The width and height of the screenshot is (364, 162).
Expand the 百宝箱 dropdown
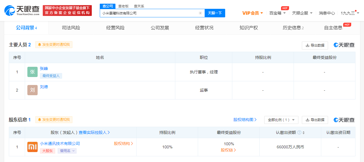click(x=277, y=13)
